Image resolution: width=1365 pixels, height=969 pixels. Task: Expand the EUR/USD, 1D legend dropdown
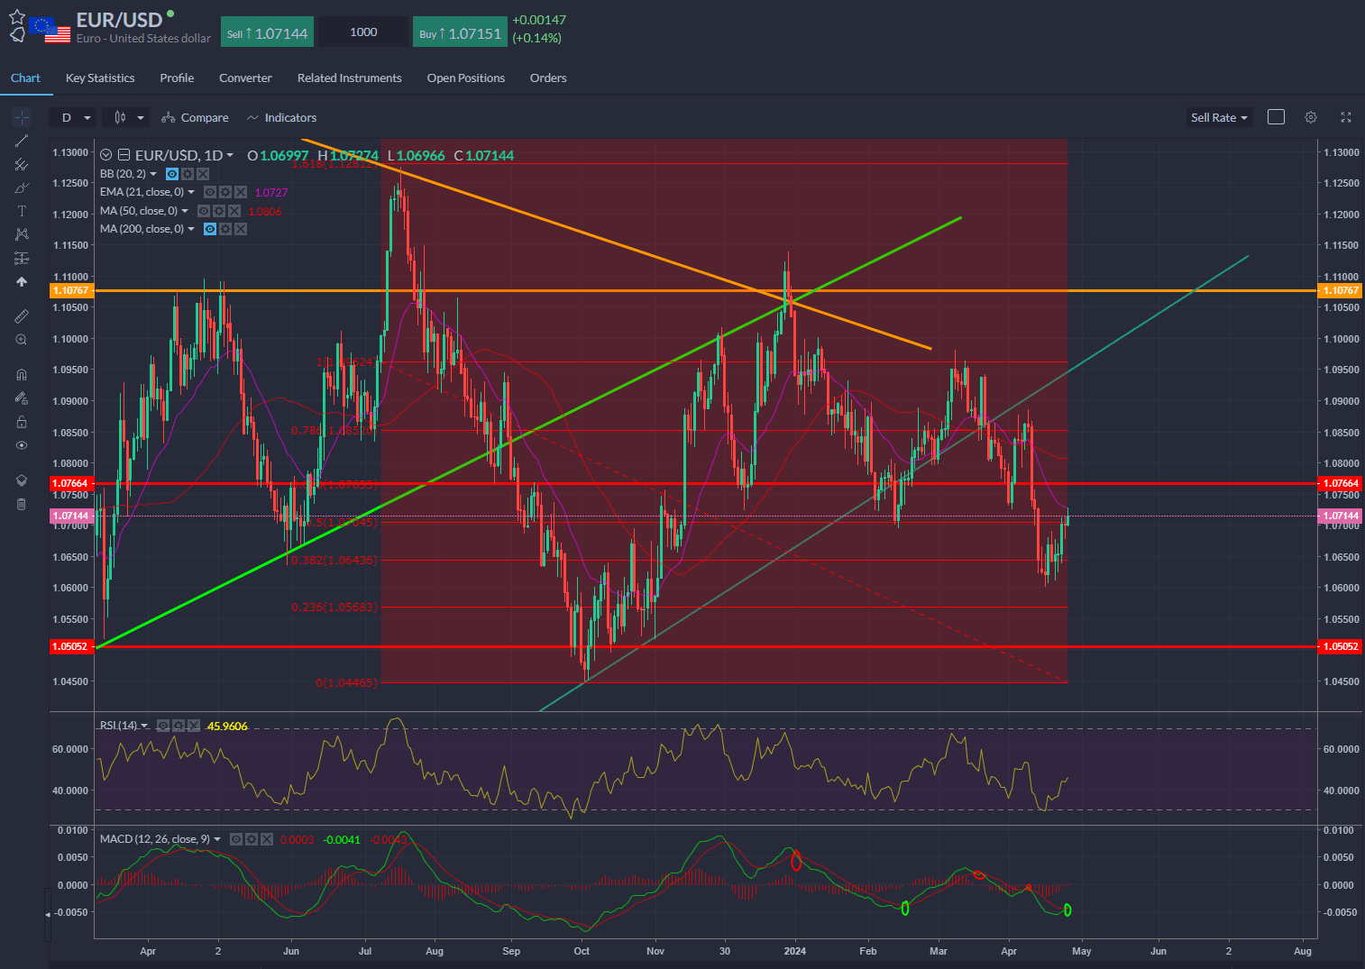point(230,155)
